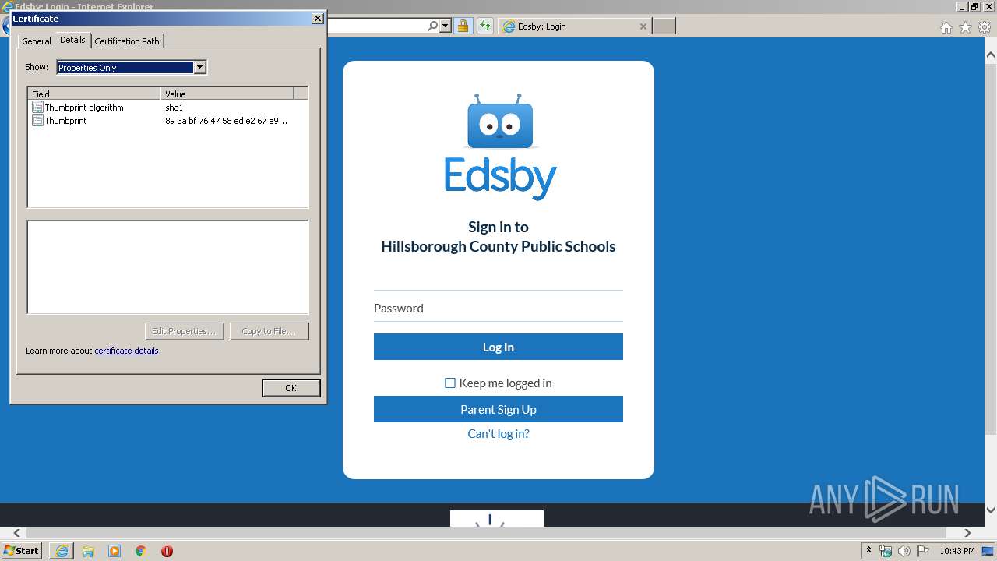The image size is (997, 561).
Task: Click the network tray icon
Action: (x=886, y=551)
